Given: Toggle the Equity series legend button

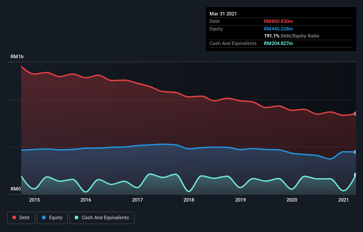Looking at the screenshot, I should 52,218.
